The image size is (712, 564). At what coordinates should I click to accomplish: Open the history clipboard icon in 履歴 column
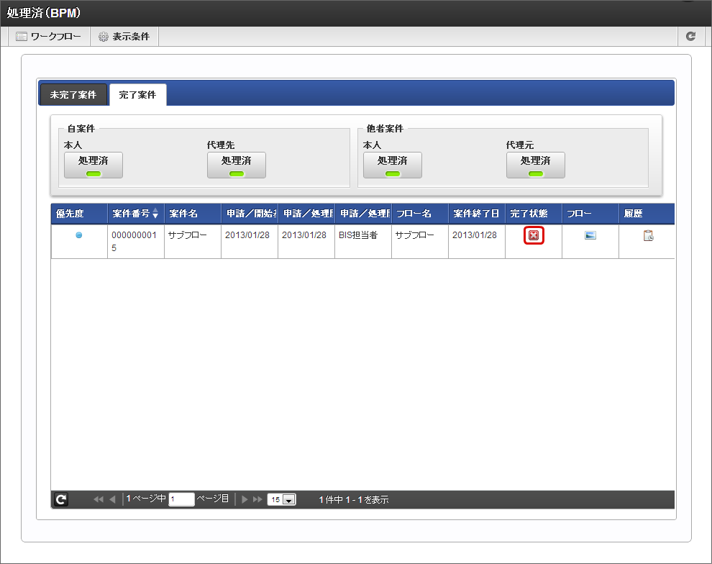coord(648,235)
